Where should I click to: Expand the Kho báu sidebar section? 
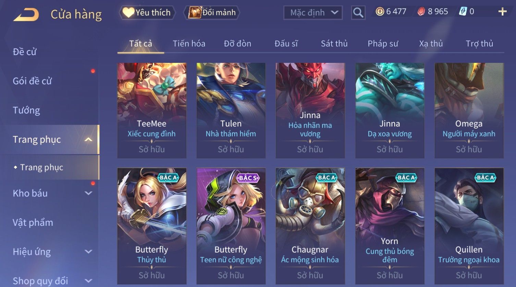[88, 193]
